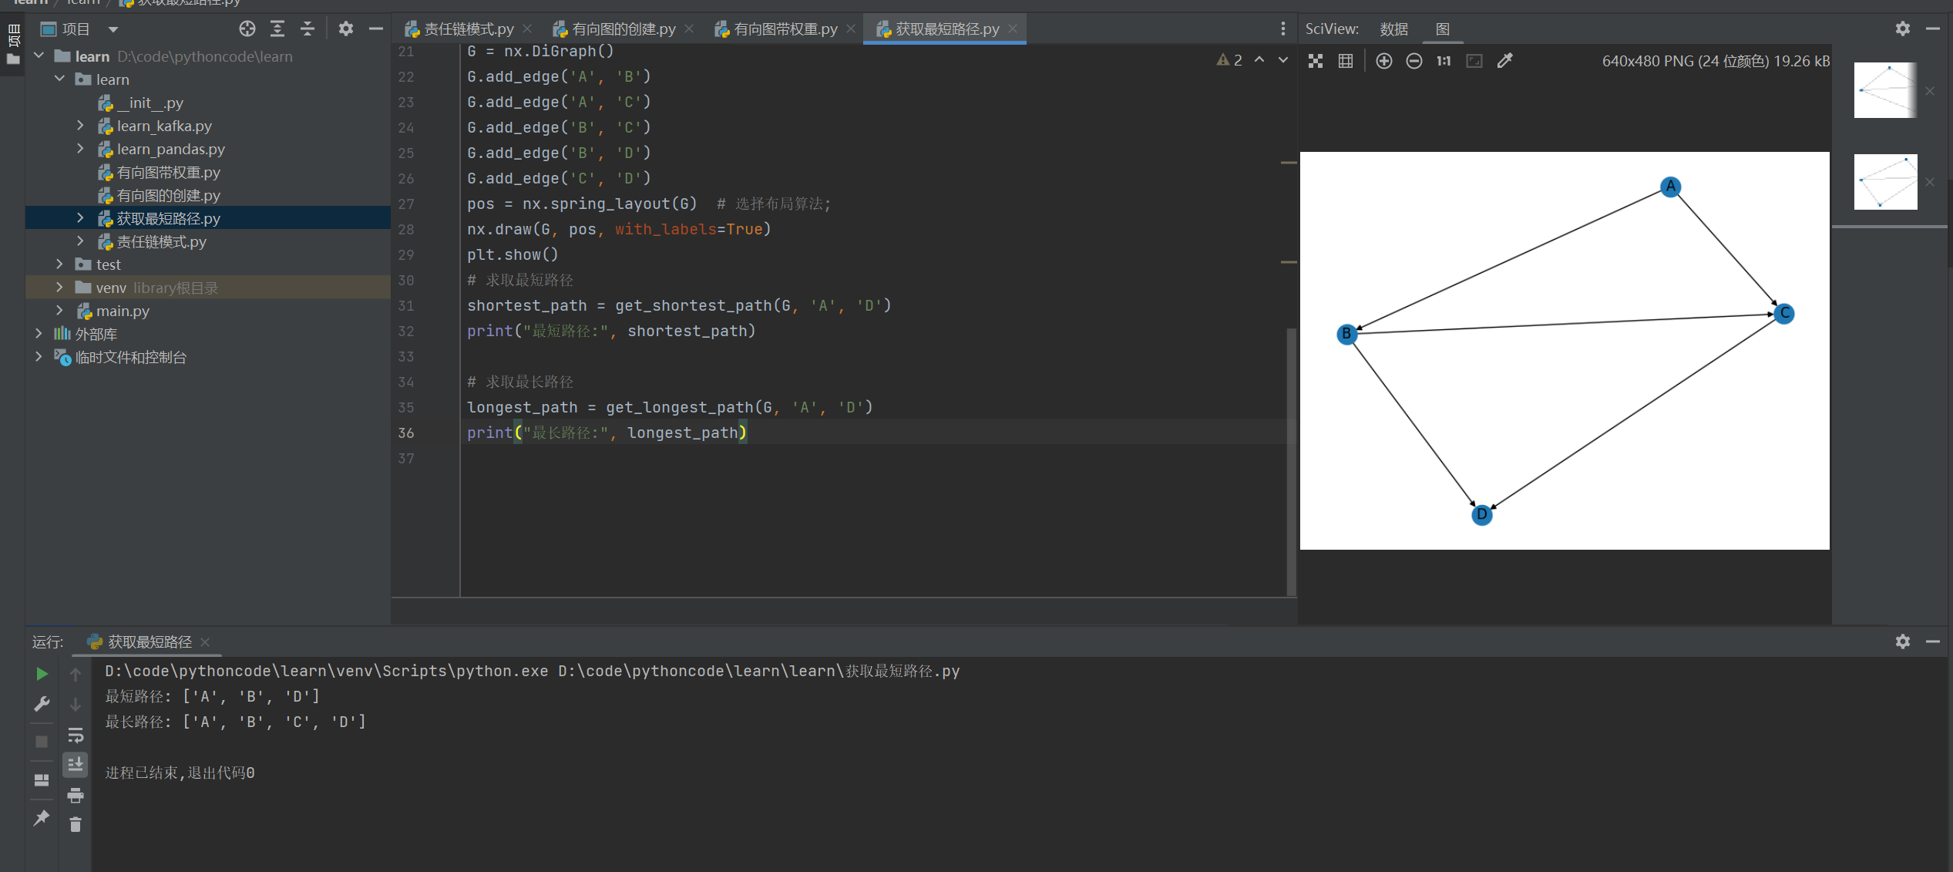
Task: Expand learn_kafka.py node
Action: pos(80,126)
